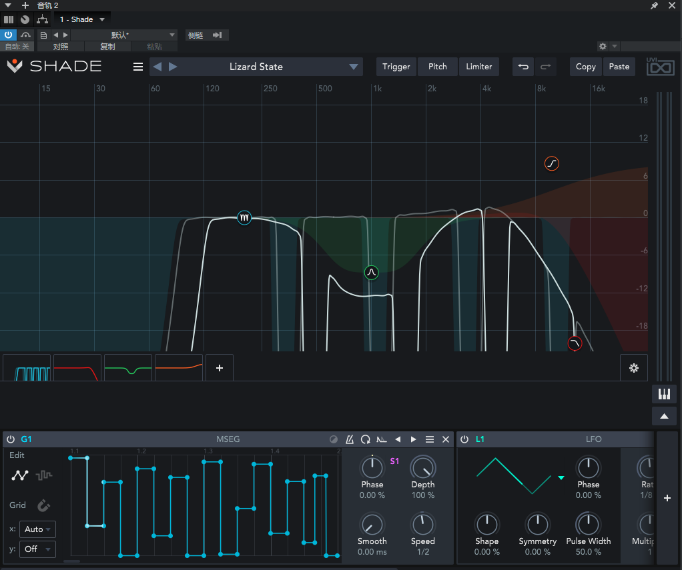Undo the last change
Image resolution: width=682 pixels, height=570 pixels.
point(523,67)
